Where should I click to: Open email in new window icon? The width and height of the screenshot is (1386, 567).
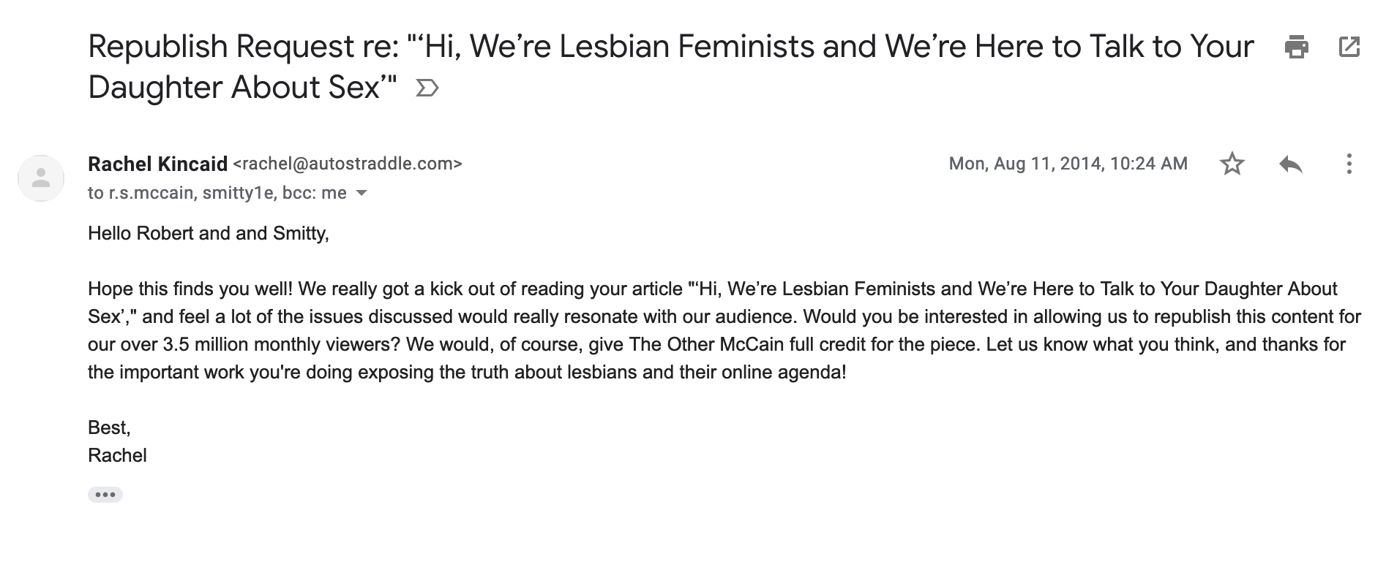click(1349, 47)
